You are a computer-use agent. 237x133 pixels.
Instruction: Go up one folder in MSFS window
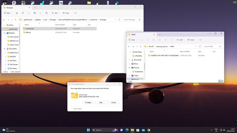pos(140,46)
